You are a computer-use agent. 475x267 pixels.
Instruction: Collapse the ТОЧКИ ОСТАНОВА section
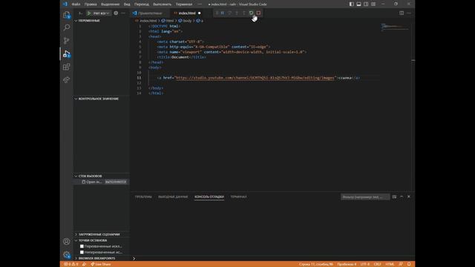(102, 240)
